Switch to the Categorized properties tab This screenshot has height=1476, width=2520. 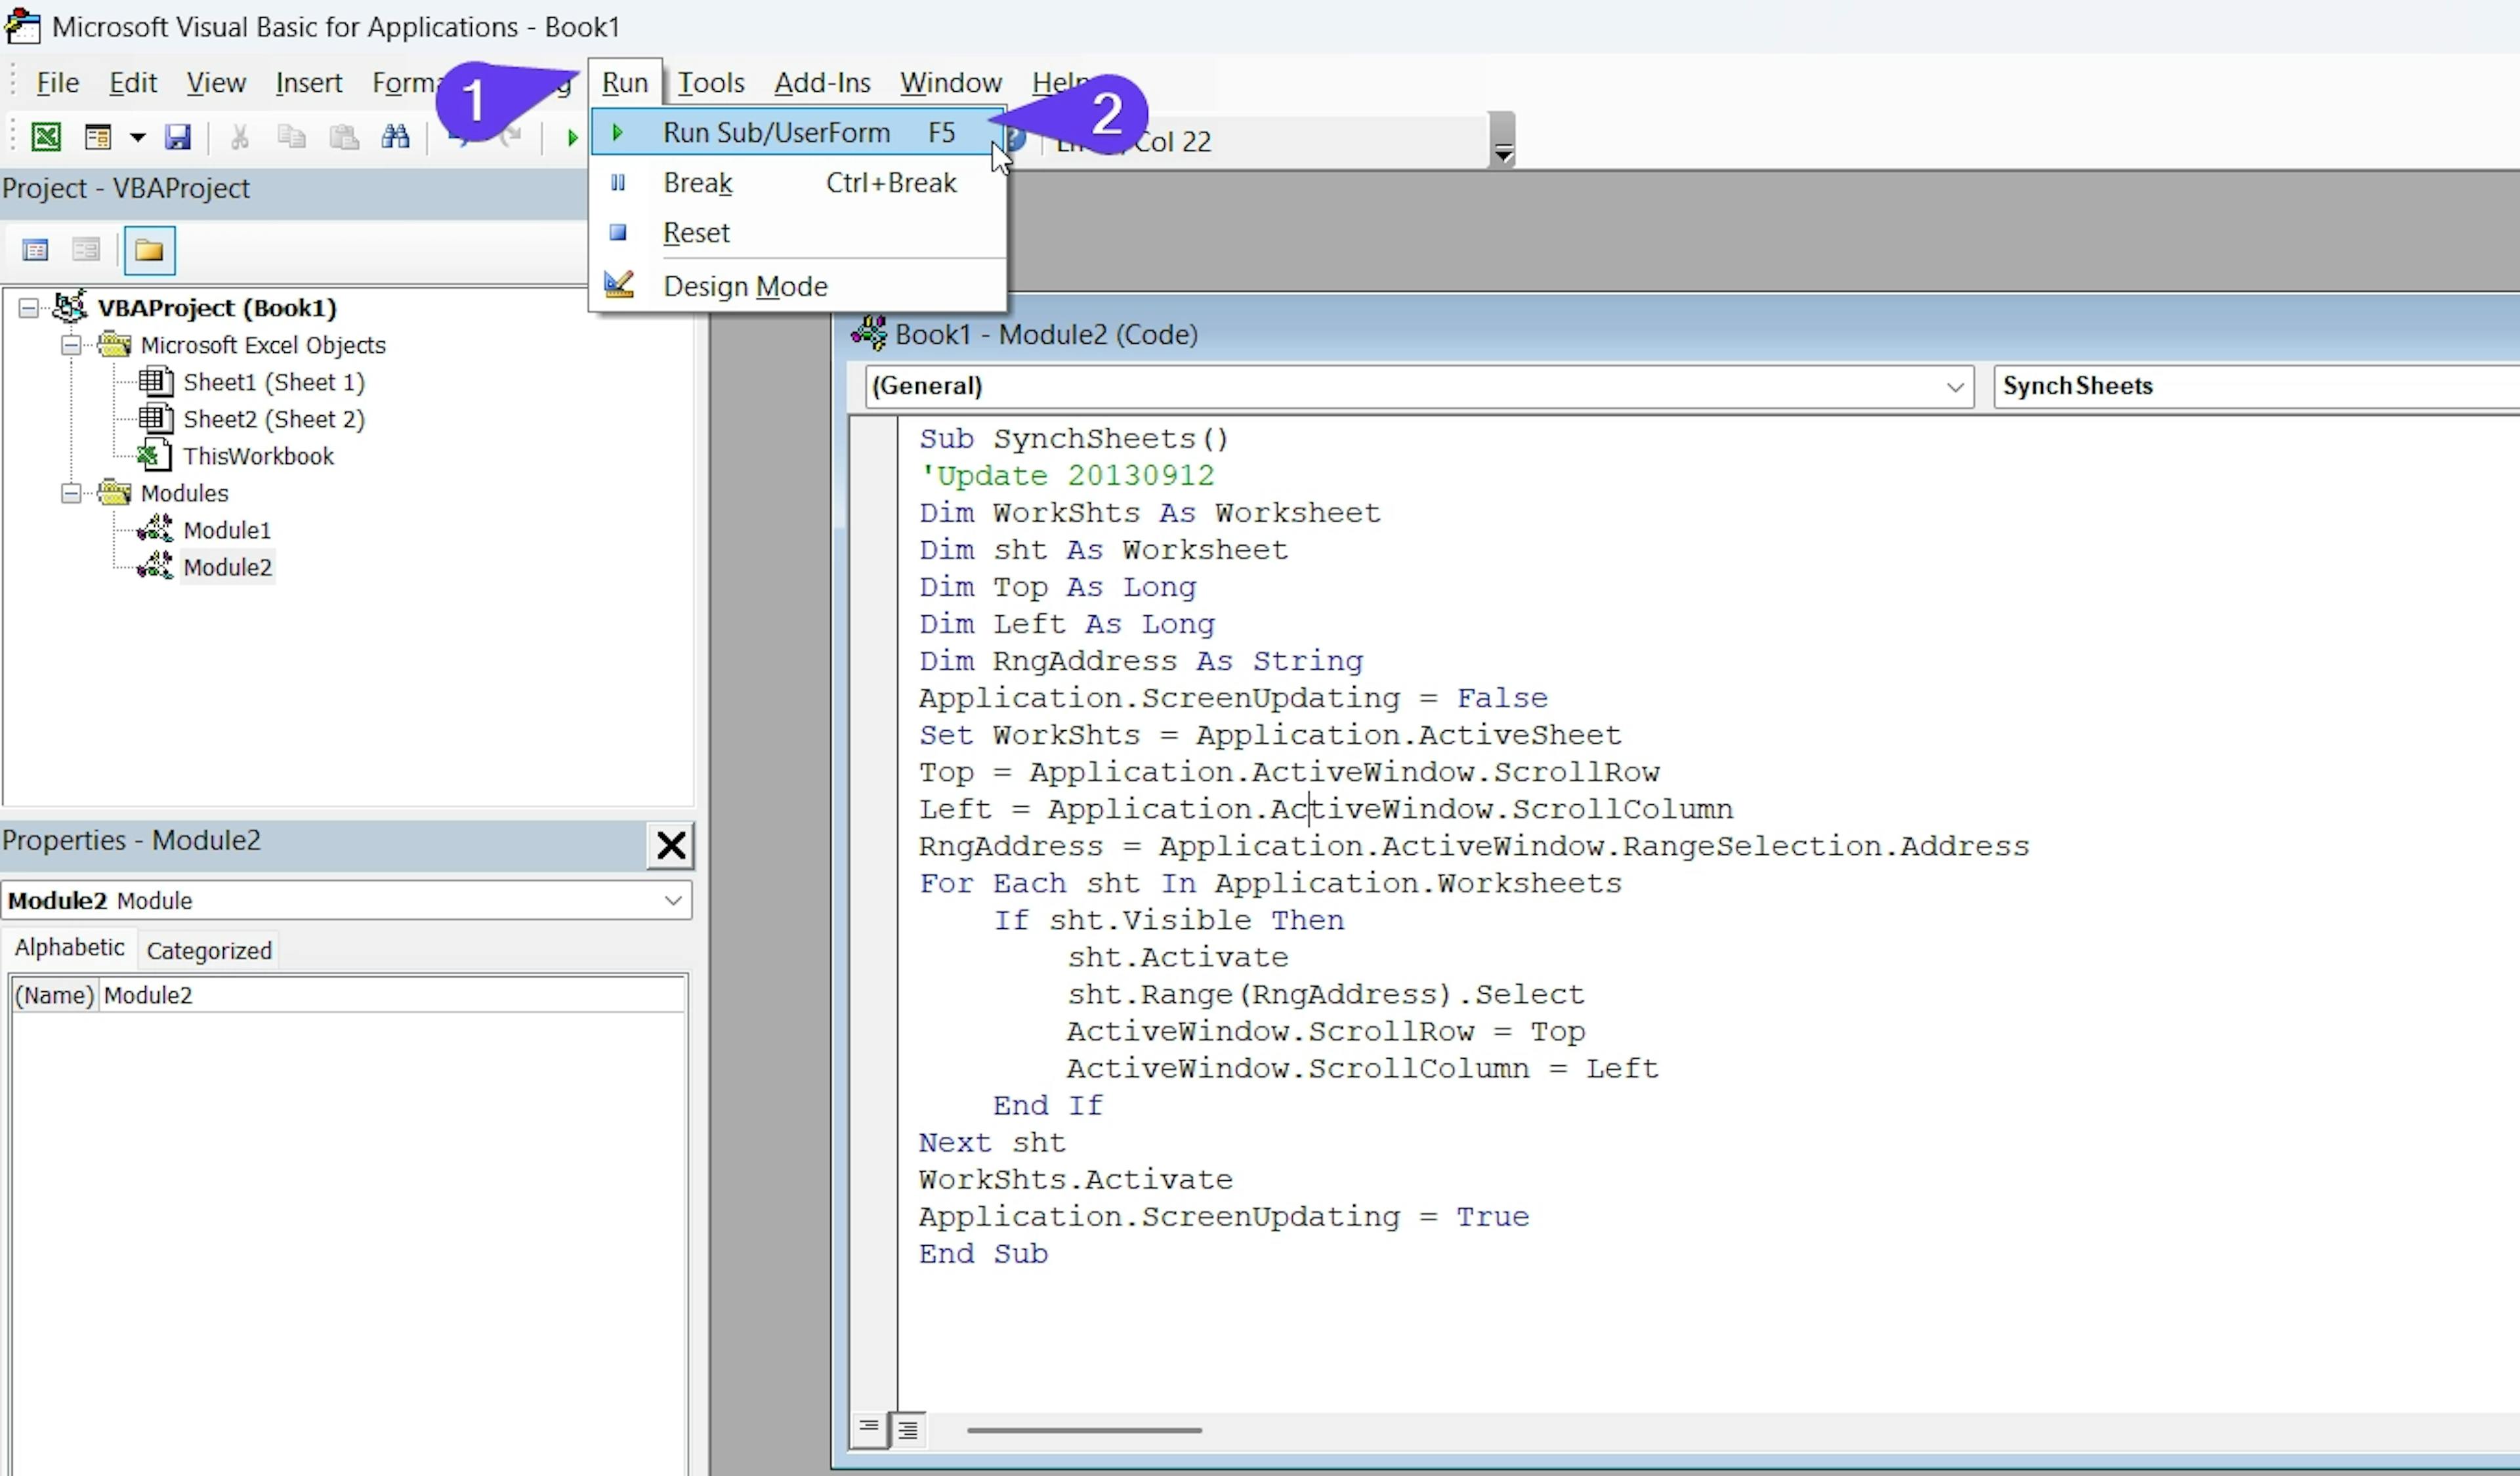tap(209, 951)
